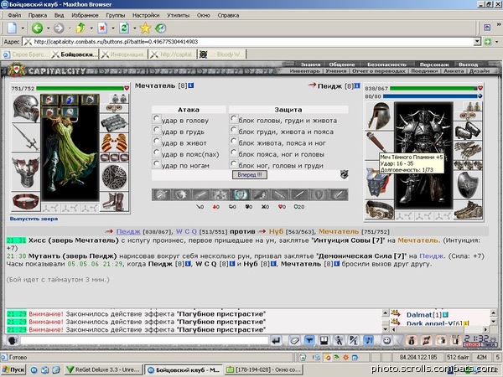Click the small shield icon beside Вперед button
503x377 pixels.
[344, 175]
